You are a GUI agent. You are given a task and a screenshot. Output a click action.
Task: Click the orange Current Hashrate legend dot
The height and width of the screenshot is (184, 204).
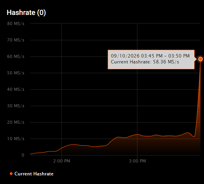pyautogui.click(x=11, y=174)
